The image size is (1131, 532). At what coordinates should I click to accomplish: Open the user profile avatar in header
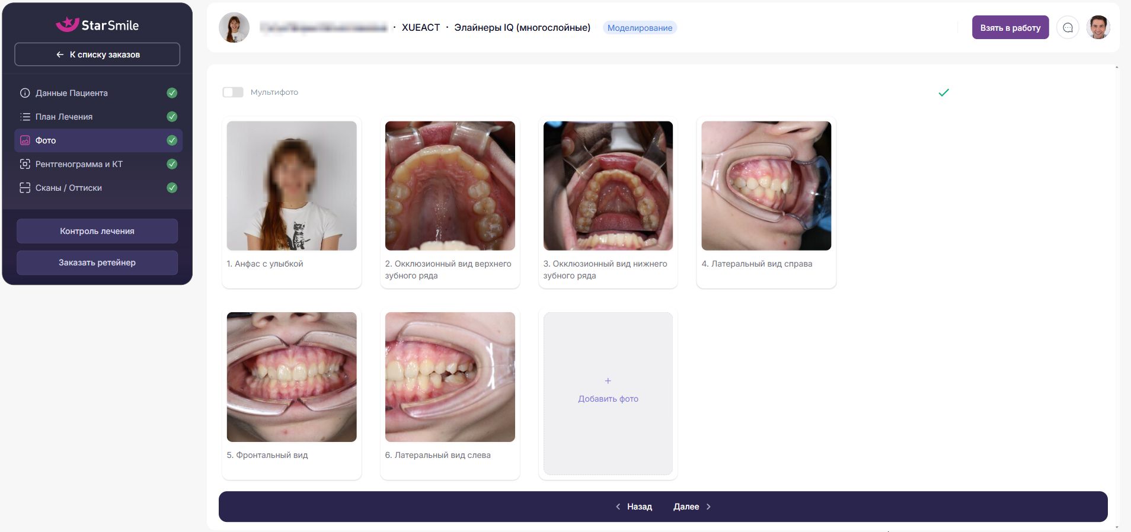1098,28
